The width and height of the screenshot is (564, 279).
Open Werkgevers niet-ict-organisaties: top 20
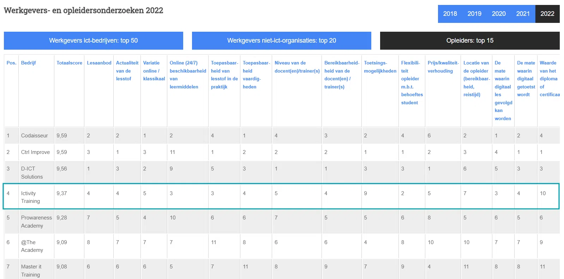point(282,41)
